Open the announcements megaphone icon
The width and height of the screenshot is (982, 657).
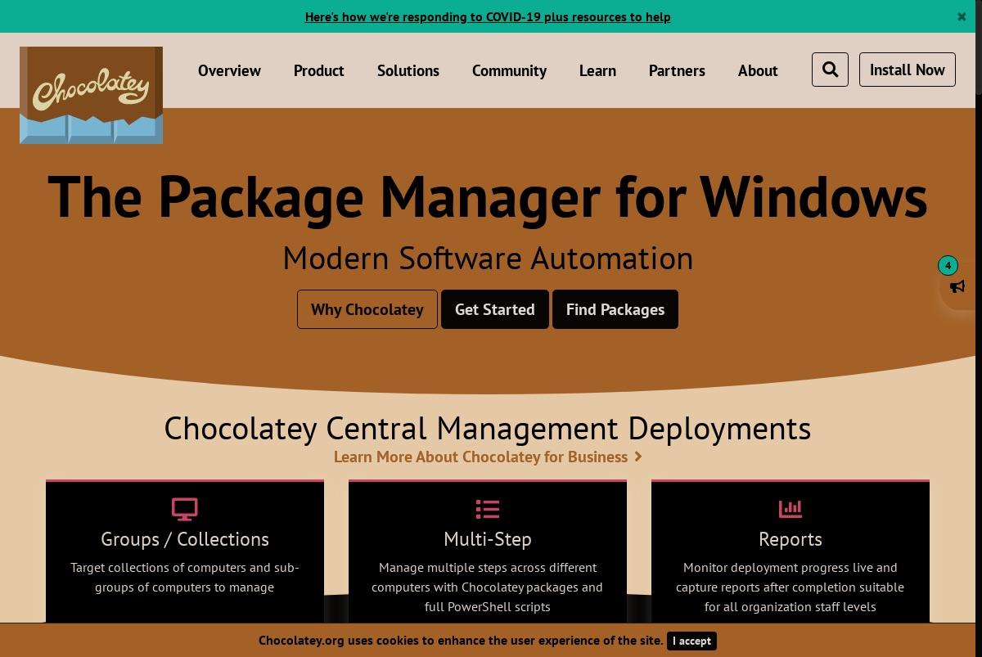(957, 286)
